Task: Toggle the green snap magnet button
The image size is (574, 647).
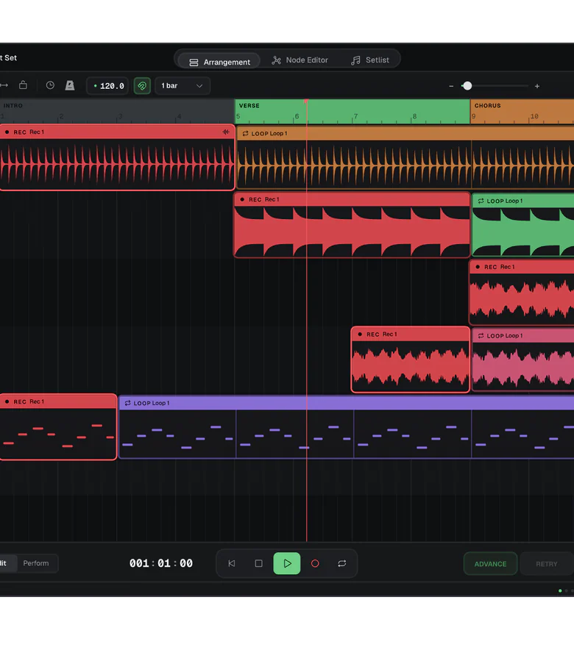Action: click(x=142, y=86)
